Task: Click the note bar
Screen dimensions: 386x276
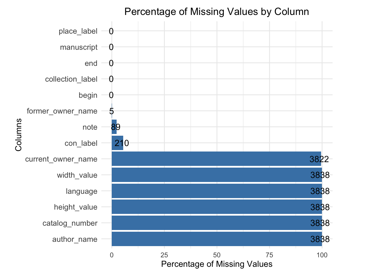Action: click(114, 127)
